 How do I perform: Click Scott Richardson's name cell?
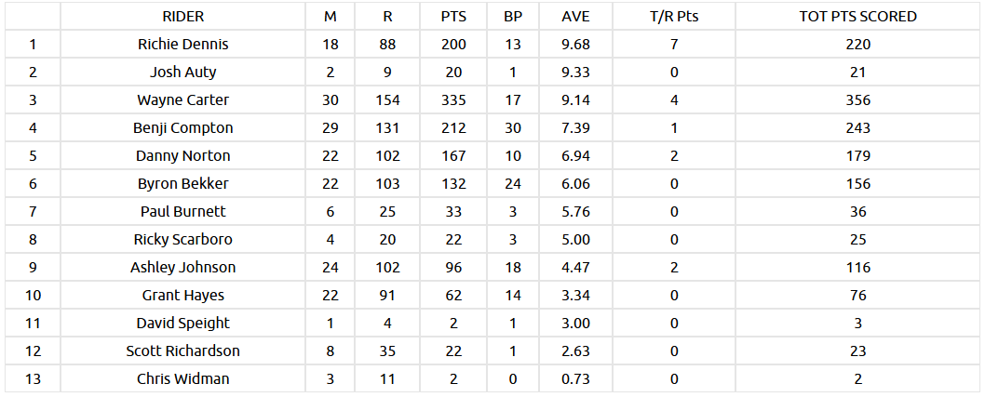pos(182,351)
